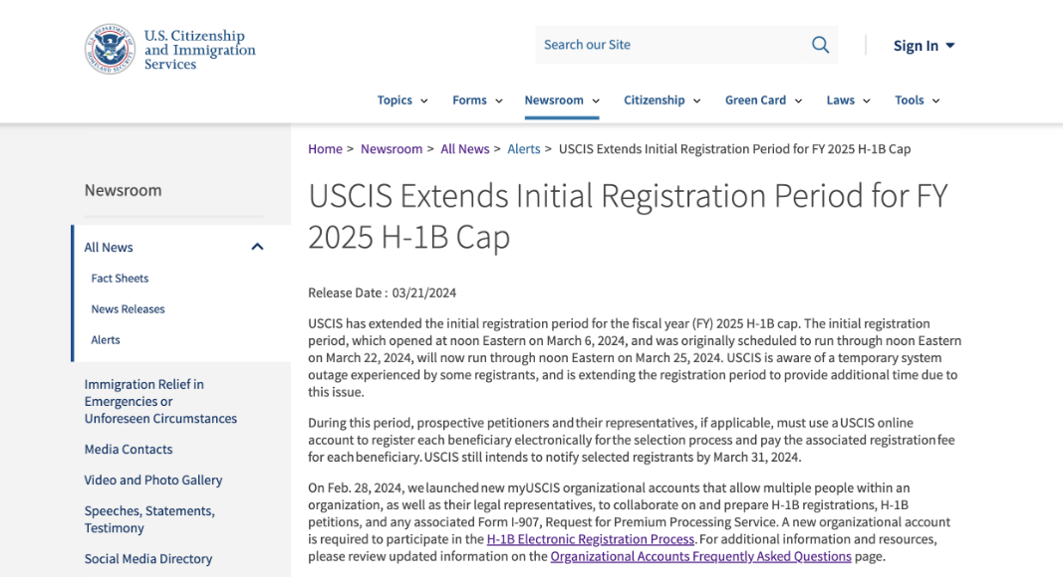Expand the chevron next to Citizenship
This screenshot has height=578, width=1063.
coord(697,100)
